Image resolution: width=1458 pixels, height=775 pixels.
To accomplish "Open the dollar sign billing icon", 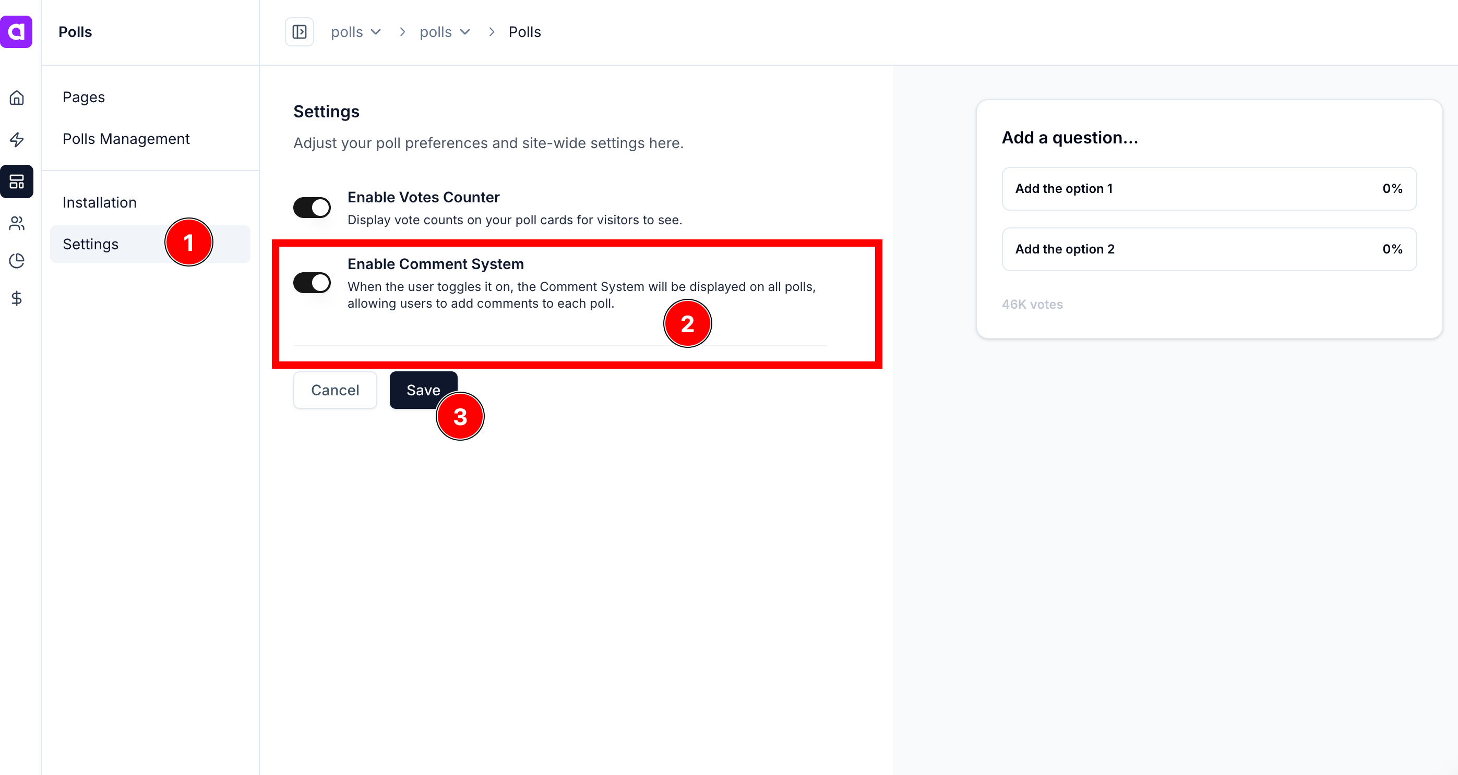I will tap(16, 298).
